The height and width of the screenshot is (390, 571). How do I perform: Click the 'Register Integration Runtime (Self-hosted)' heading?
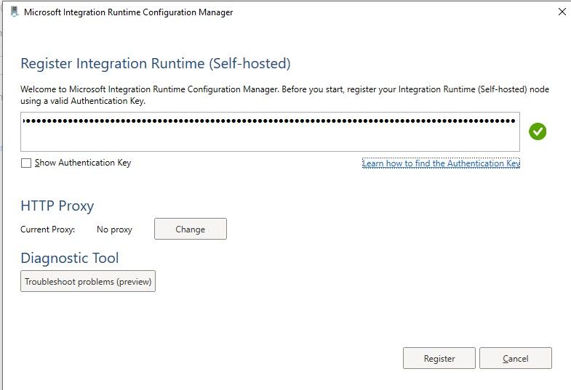pos(156,64)
